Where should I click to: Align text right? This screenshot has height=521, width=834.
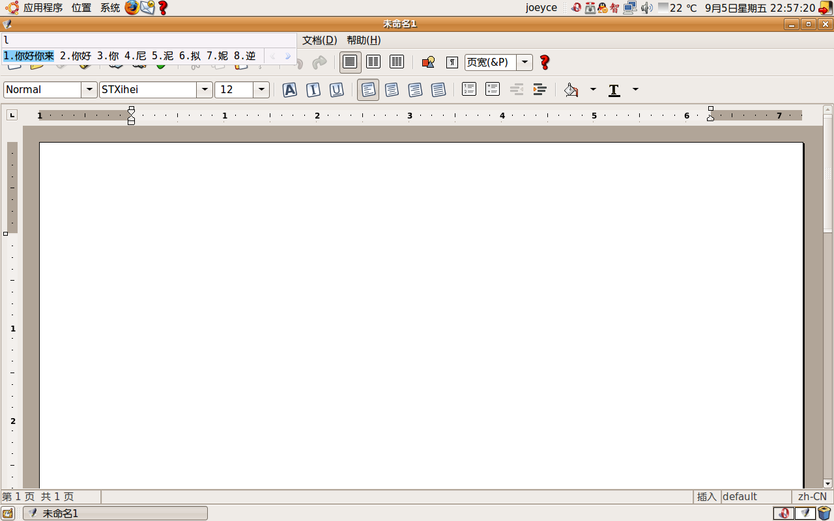point(415,90)
